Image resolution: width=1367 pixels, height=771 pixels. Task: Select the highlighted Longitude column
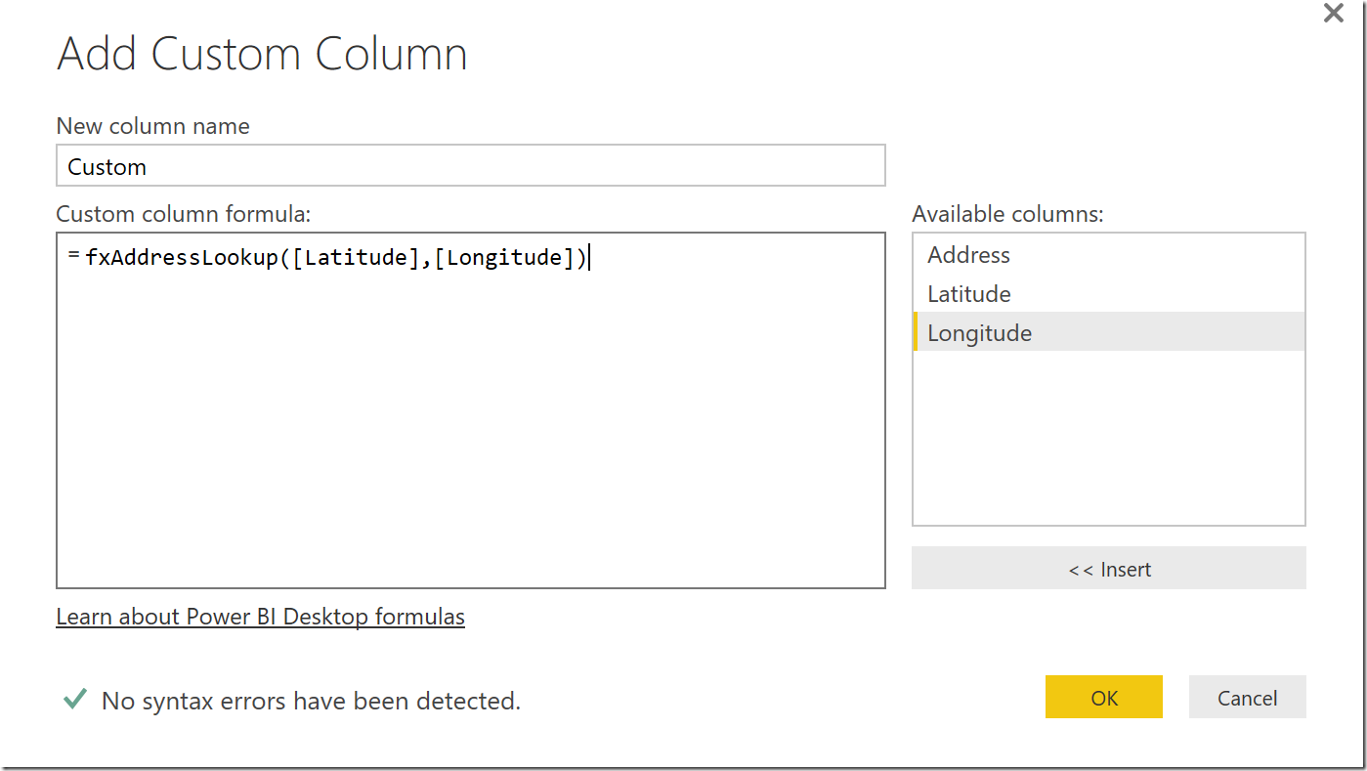click(x=979, y=333)
